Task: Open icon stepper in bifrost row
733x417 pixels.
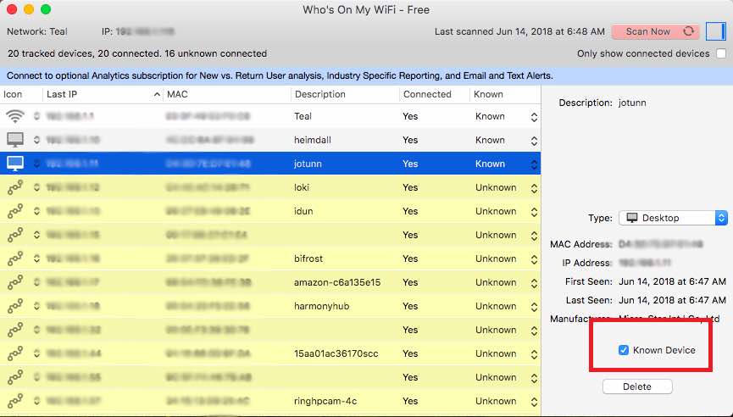Action: click(x=36, y=259)
